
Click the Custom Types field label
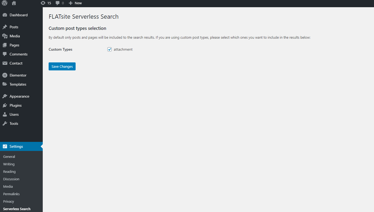[x=60, y=49]
